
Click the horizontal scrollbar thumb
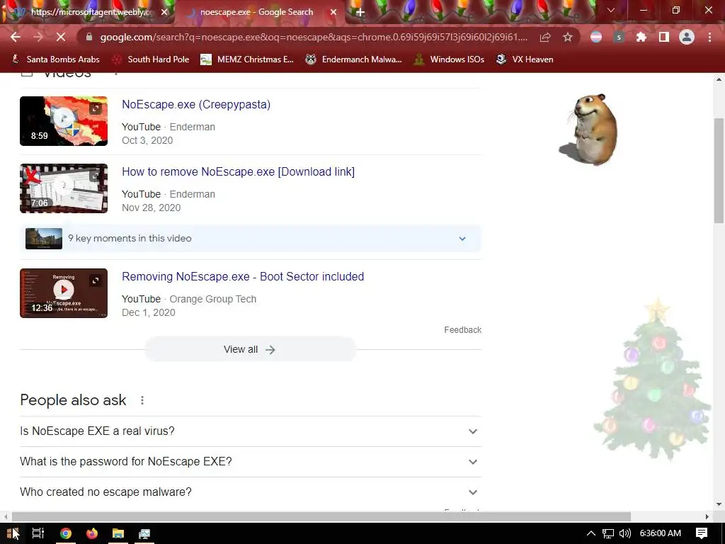coord(321,516)
